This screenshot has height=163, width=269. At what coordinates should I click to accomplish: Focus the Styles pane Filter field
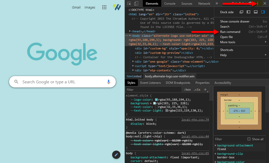click(153, 90)
